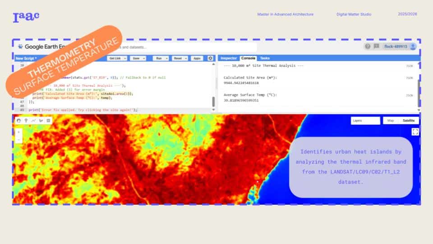Expand the Layers panel on map

click(365, 121)
